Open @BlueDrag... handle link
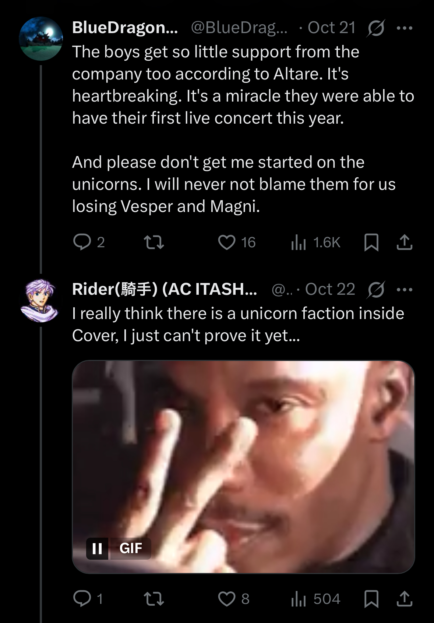 239,28
